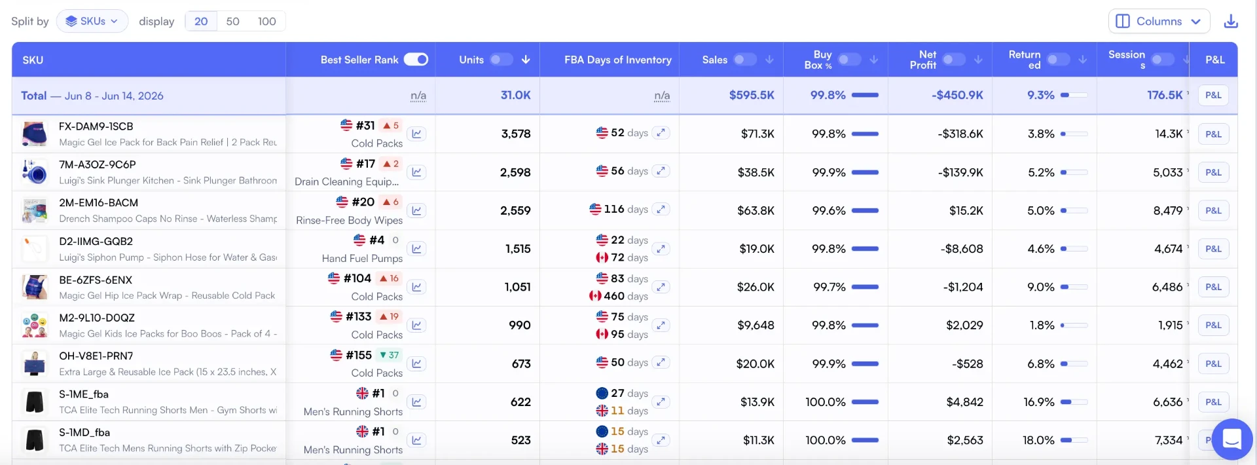The height and width of the screenshot is (465, 1257).
Task: Open the Columns dropdown
Action: [x=1159, y=21]
